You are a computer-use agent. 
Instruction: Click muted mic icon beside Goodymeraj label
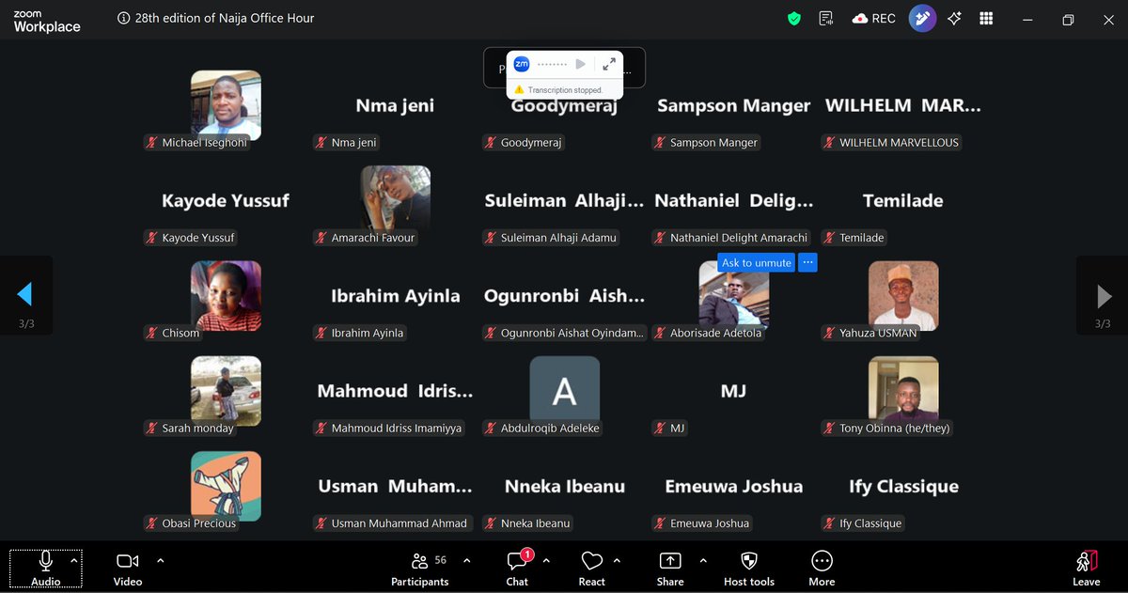[490, 143]
